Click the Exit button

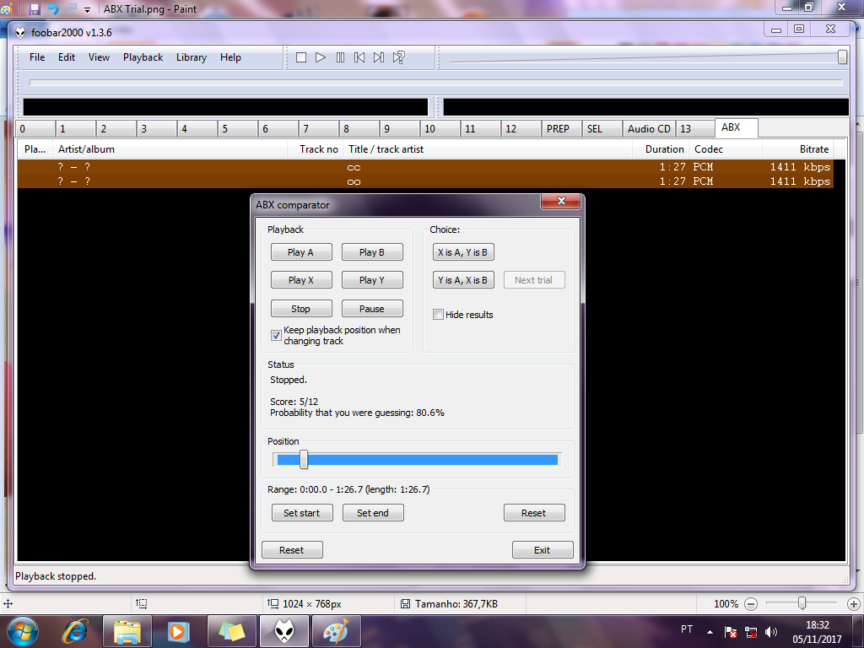[543, 550]
